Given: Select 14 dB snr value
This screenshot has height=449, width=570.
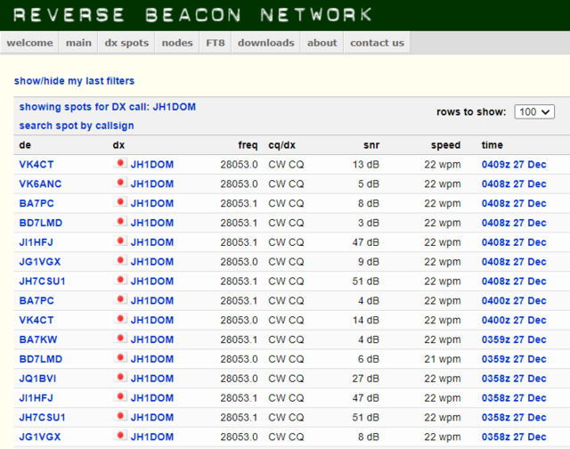Looking at the screenshot, I should 366,321.
